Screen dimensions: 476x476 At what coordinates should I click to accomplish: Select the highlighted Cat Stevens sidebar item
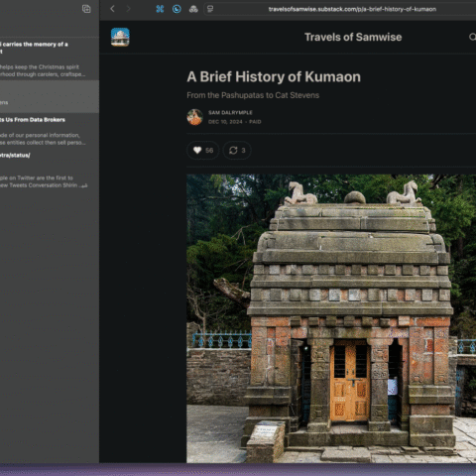(50, 96)
